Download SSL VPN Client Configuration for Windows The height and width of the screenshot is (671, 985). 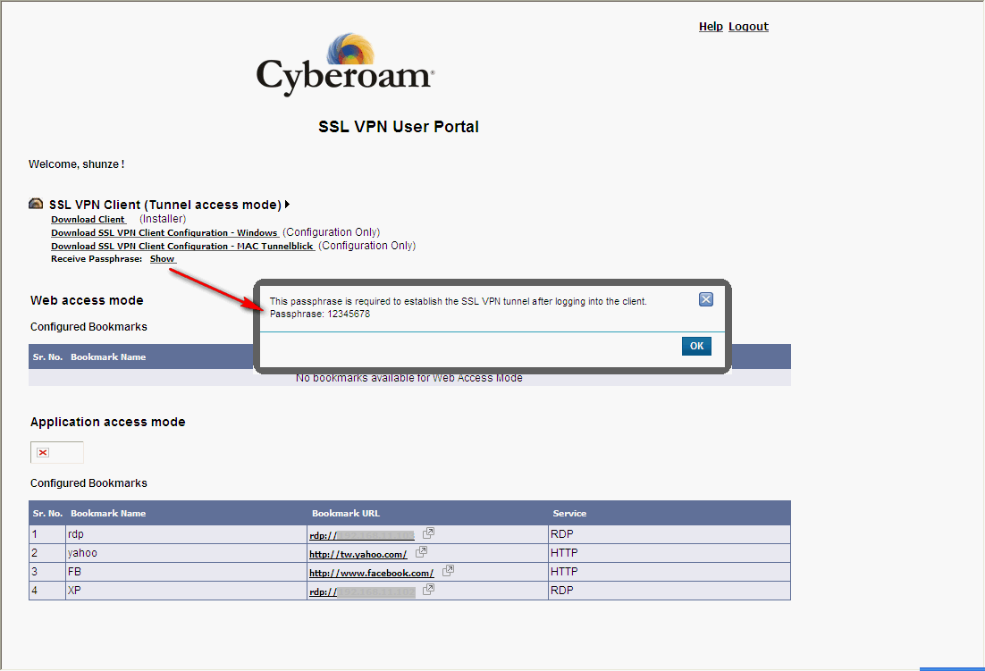point(164,232)
